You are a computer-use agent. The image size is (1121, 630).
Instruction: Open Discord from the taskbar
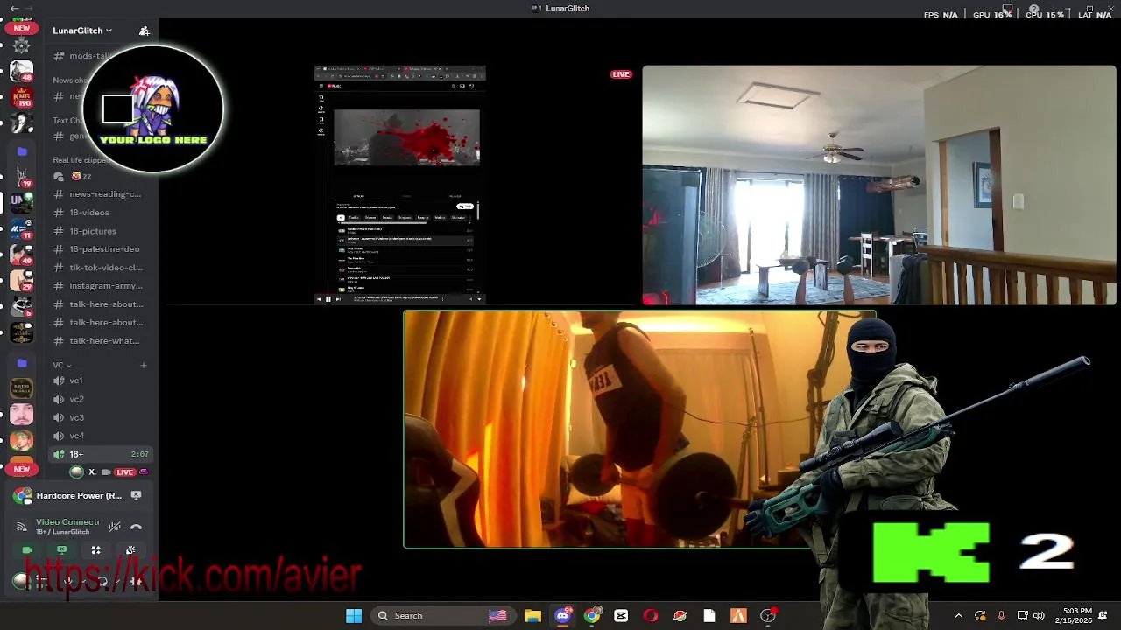pos(562,616)
